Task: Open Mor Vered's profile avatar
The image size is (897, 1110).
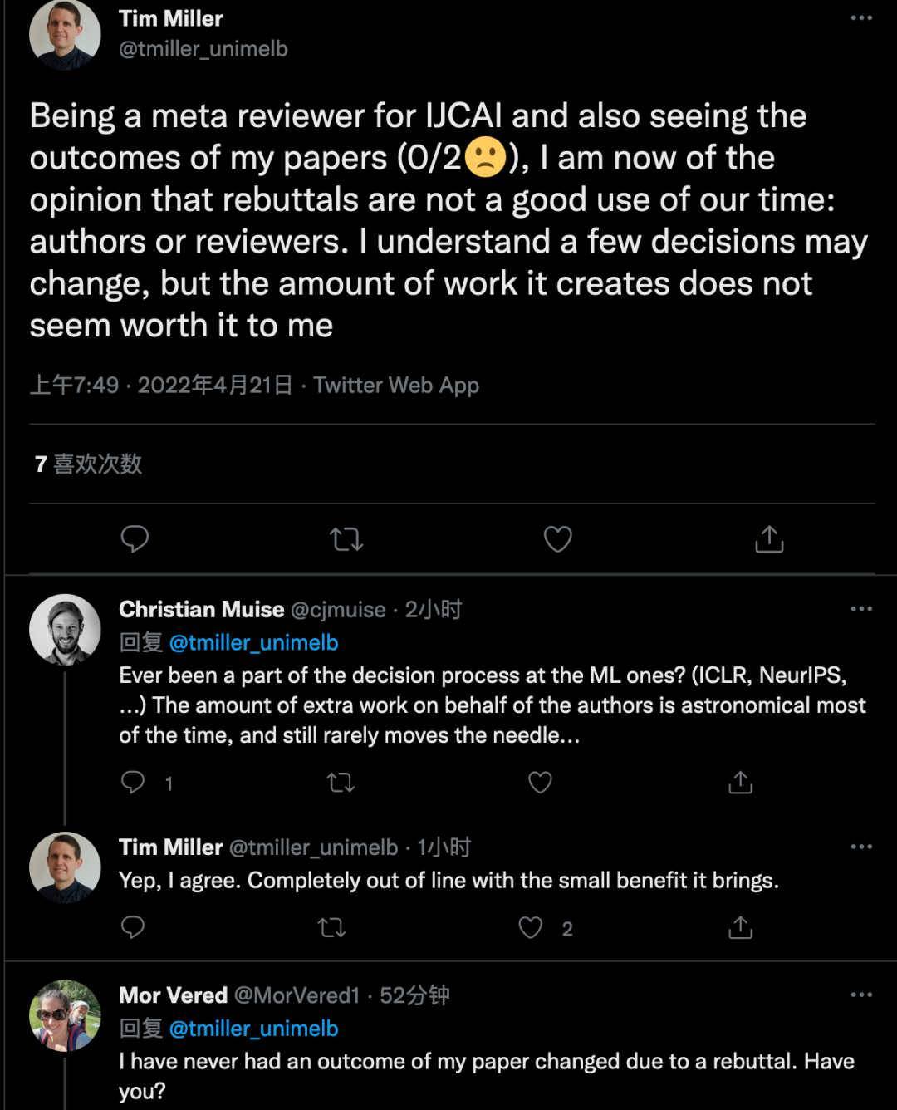Action: tap(65, 1015)
